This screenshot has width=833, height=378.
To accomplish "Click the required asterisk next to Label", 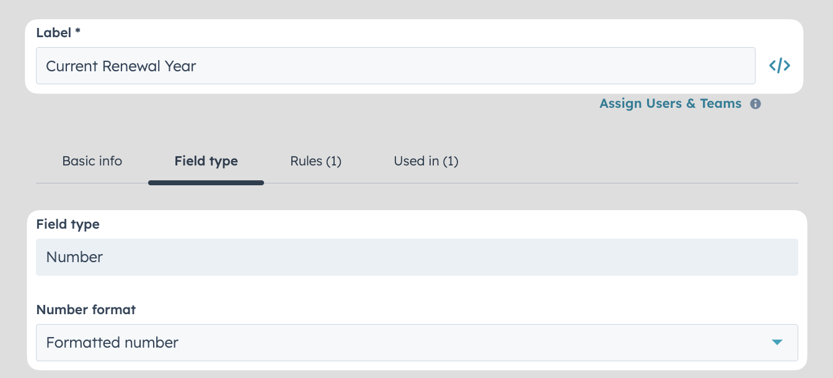I will click(x=77, y=31).
